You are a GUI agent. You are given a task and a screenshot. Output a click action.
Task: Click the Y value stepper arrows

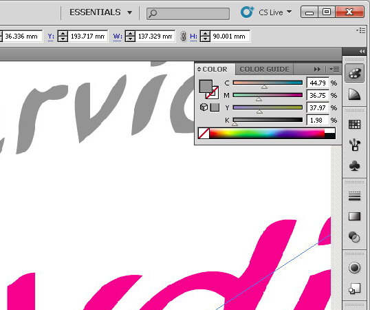coord(63,36)
